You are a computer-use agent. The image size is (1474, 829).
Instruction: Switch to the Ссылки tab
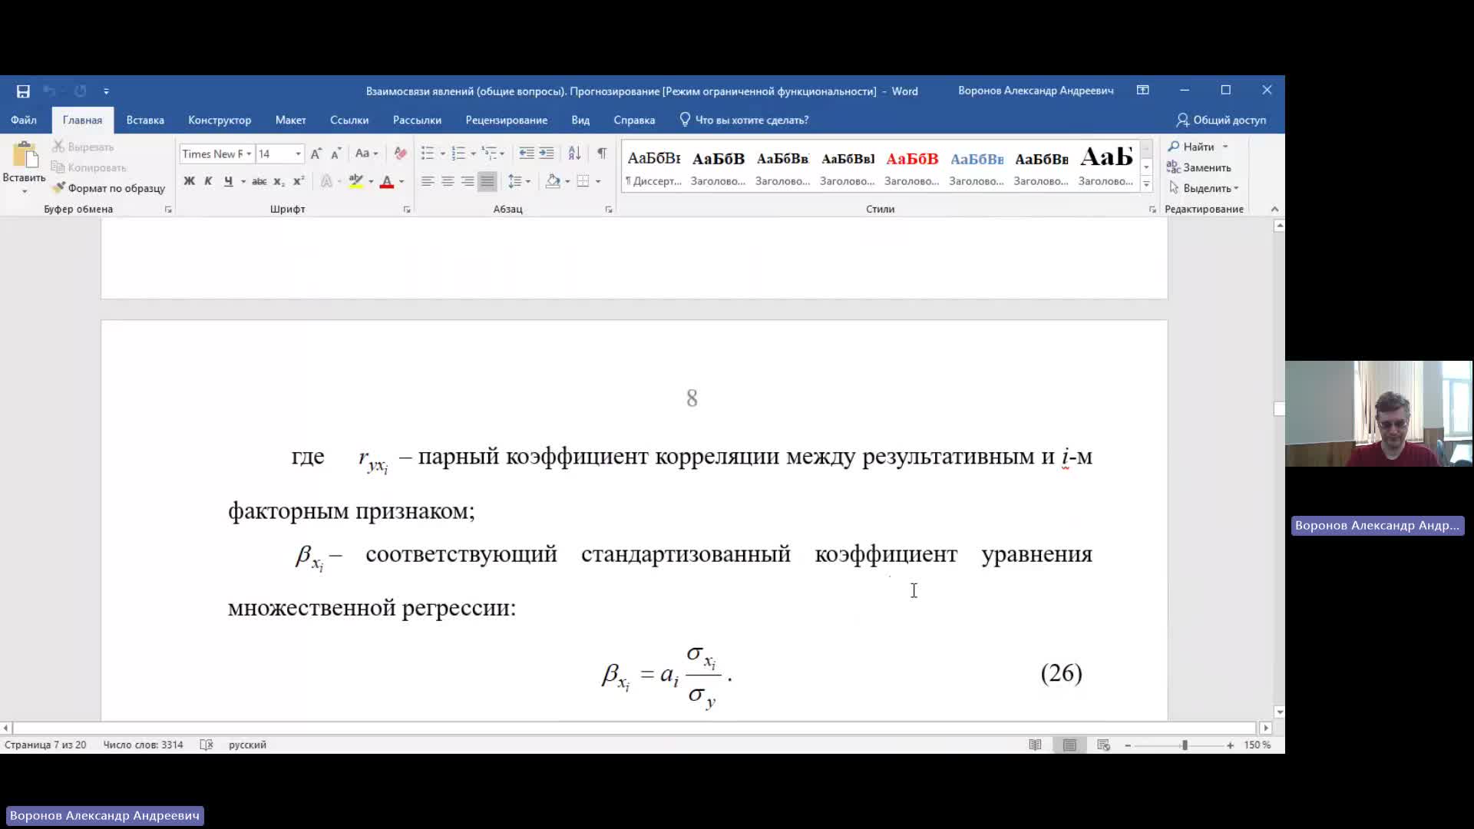(349, 121)
